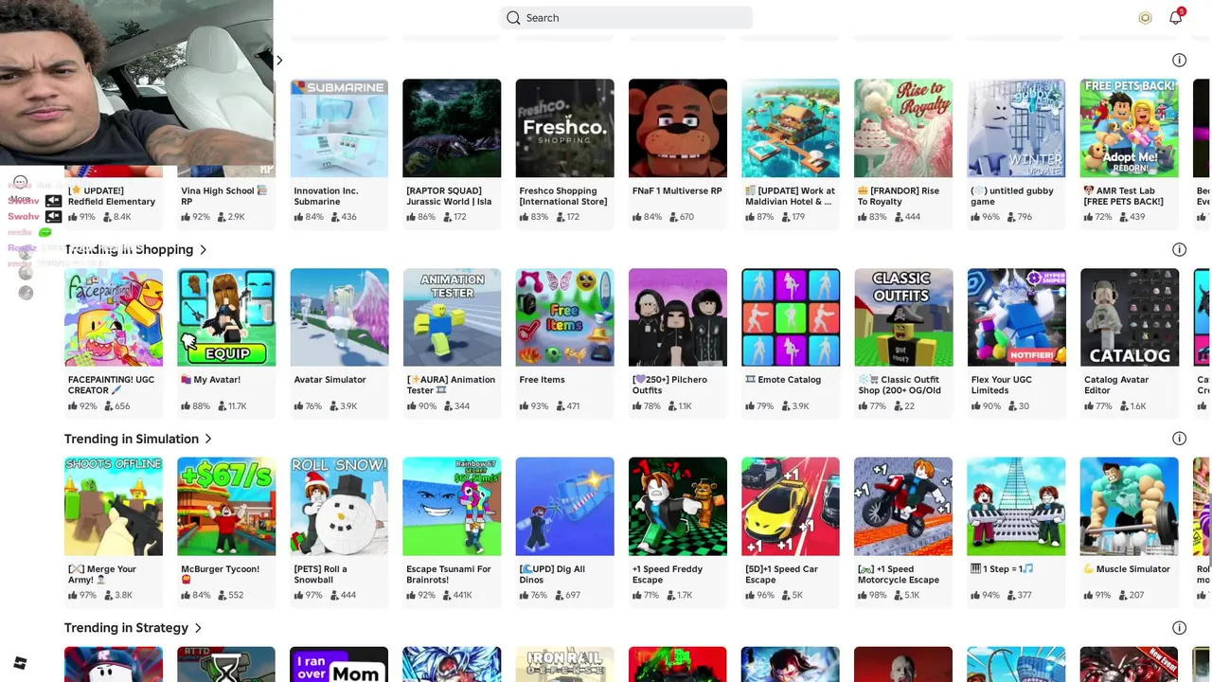Screen dimensions: 1212x682
Task: Open 1 Step = 1 game thumbnail
Action: point(1016,507)
